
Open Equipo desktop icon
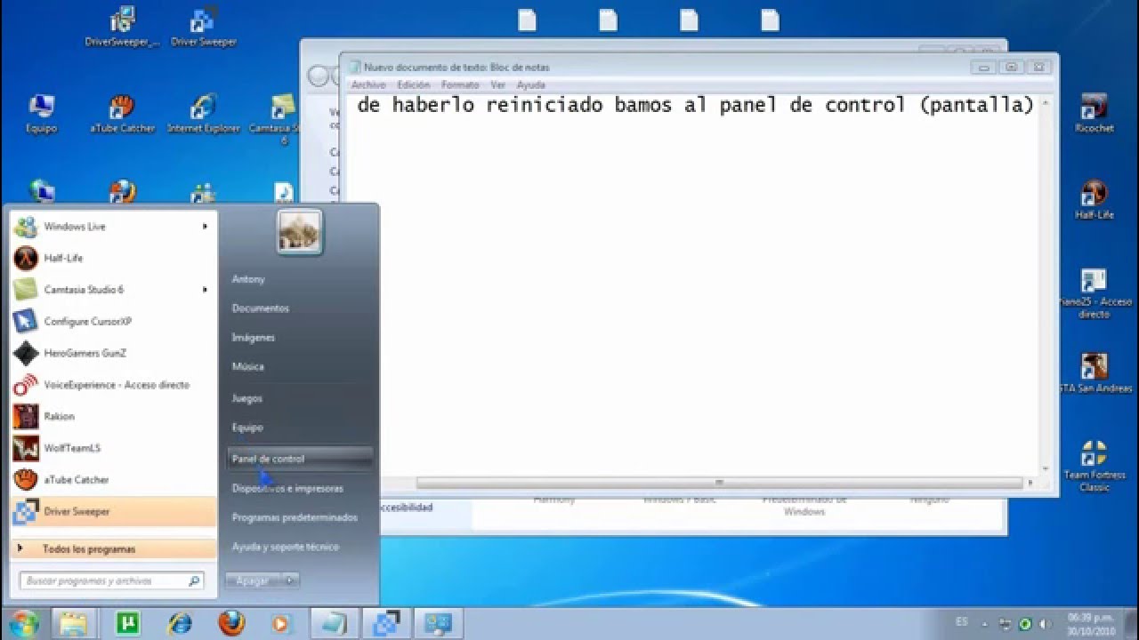[42, 114]
